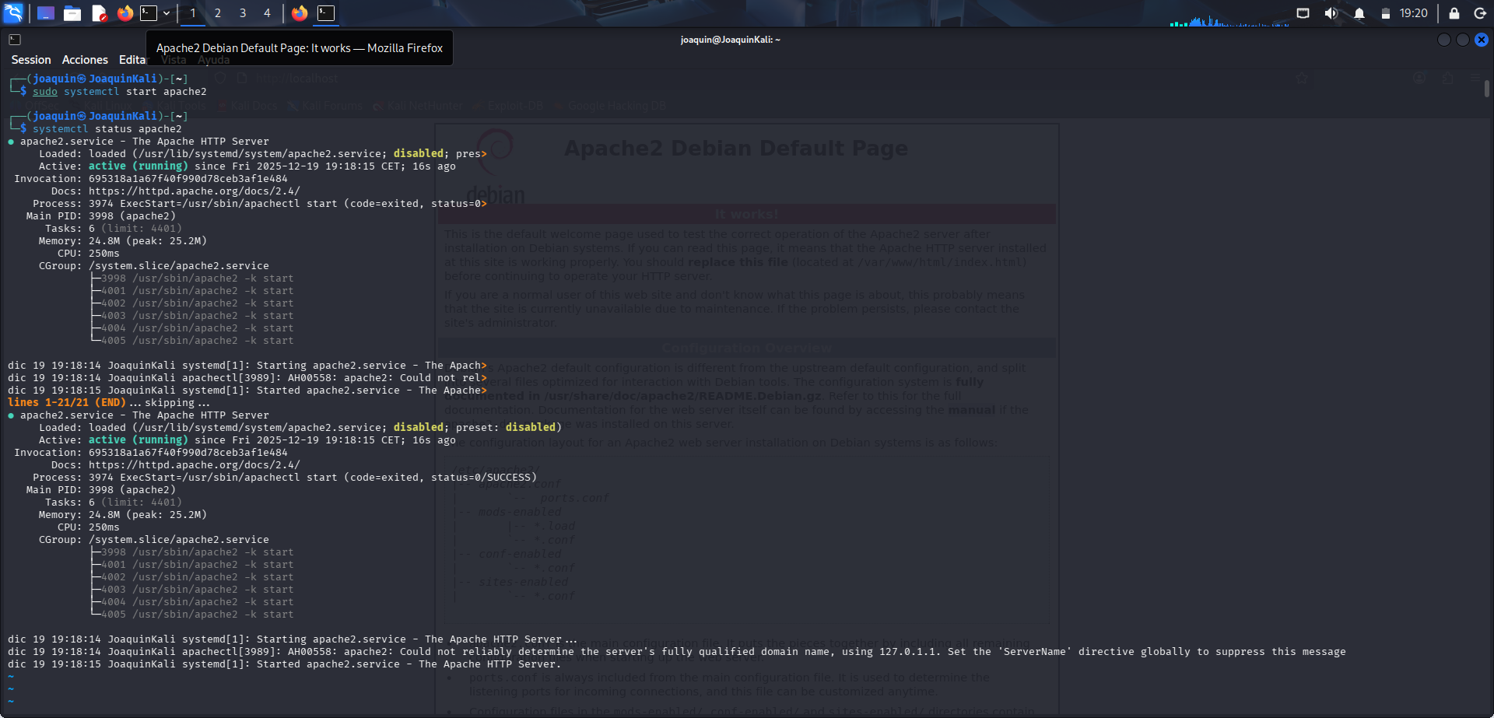
Task: Switch to the Firefox taskbar window
Action: click(300, 13)
